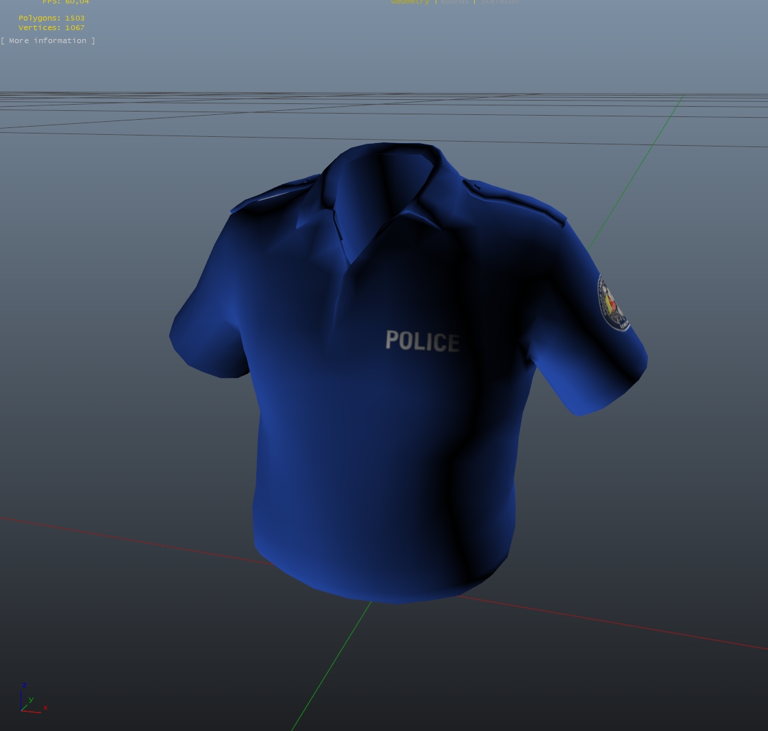Select the Polygons: 1503 statistic
Image resolution: width=768 pixels, height=731 pixels.
(51, 18)
